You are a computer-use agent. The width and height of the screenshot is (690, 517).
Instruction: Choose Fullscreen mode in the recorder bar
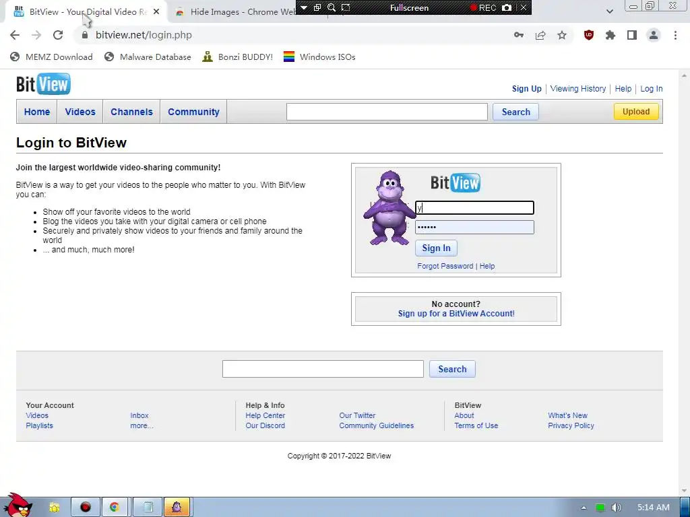pos(409,8)
